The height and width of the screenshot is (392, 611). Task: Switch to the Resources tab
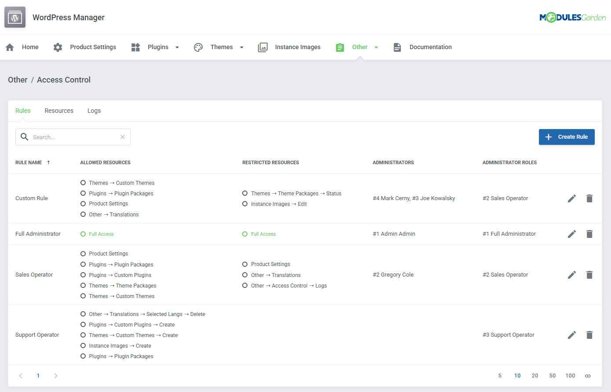coord(59,111)
